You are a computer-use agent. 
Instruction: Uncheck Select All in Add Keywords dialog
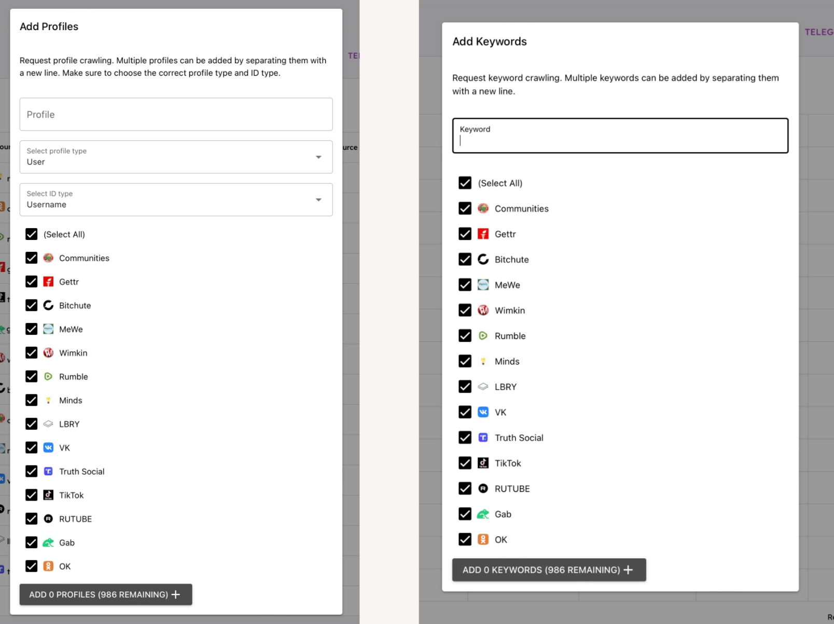click(x=465, y=183)
